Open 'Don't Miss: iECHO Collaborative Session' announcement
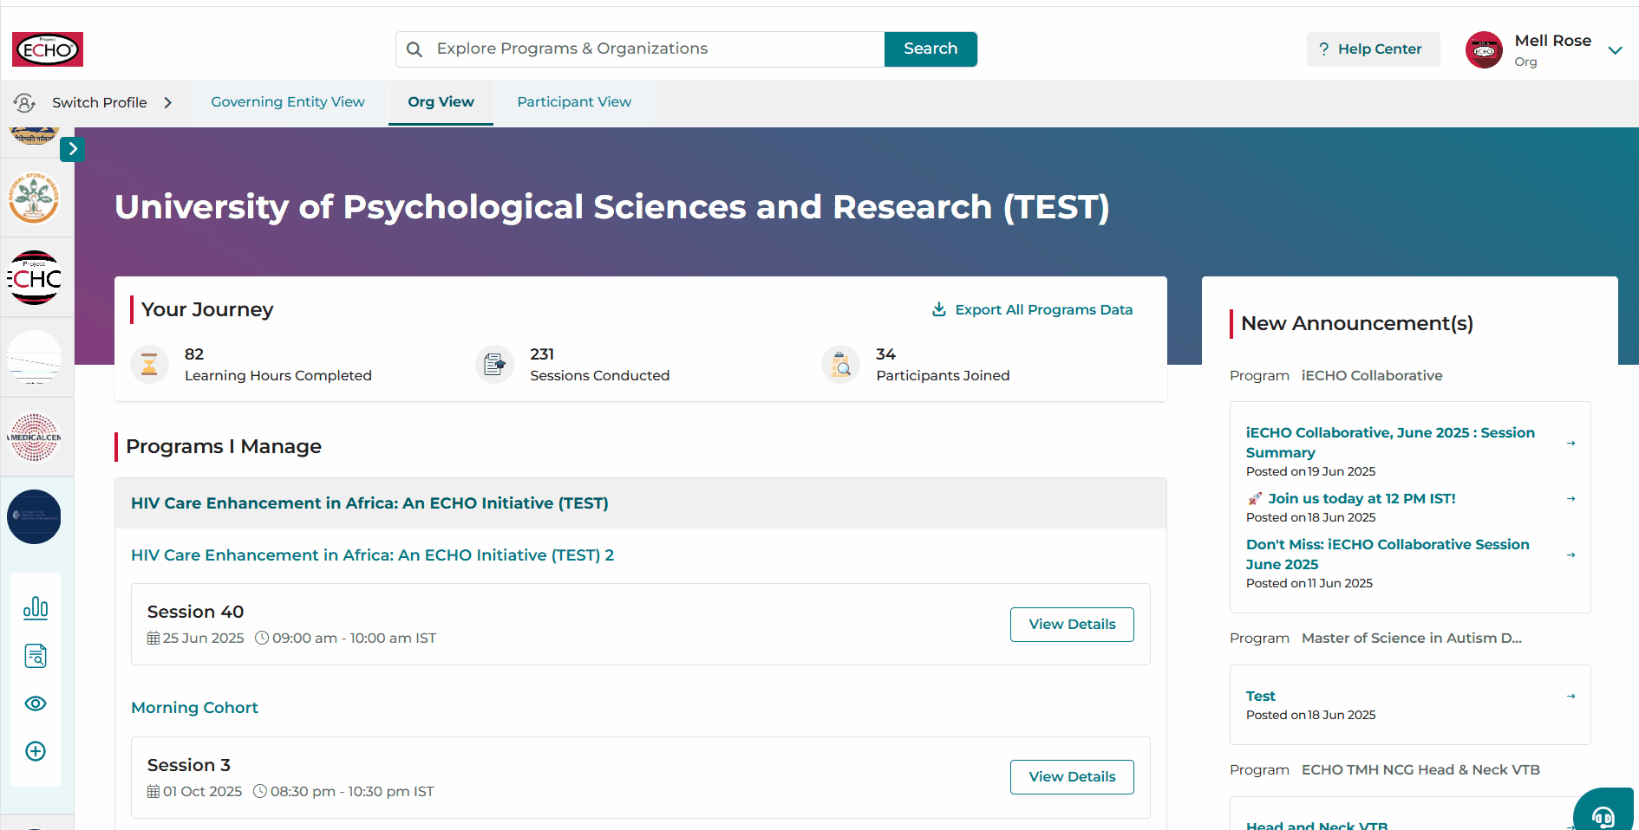1639x830 pixels. 1388,554
